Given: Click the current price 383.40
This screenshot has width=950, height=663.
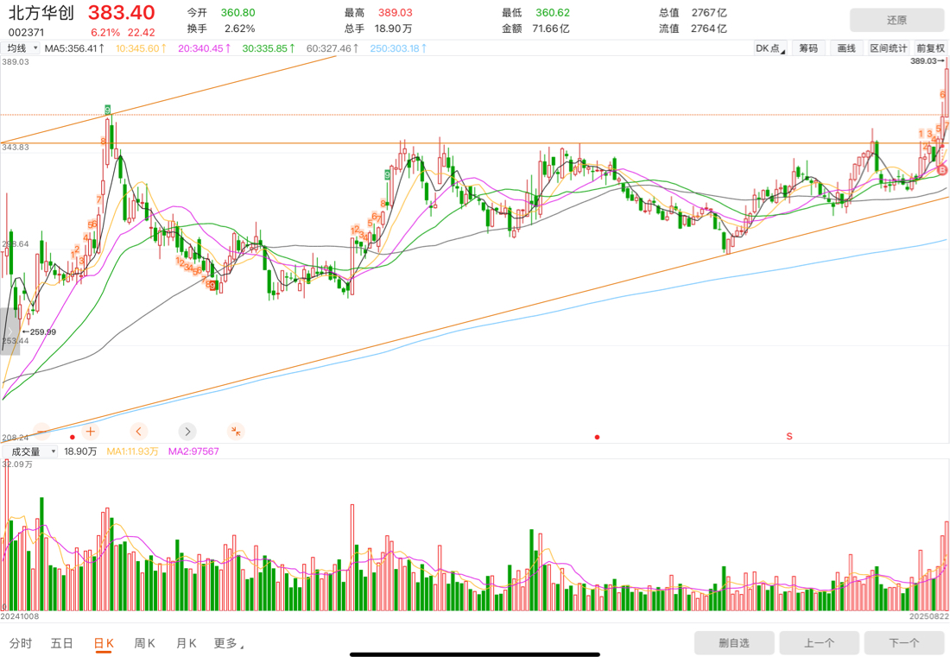Looking at the screenshot, I should pyautogui.click(x=122, y=13).
